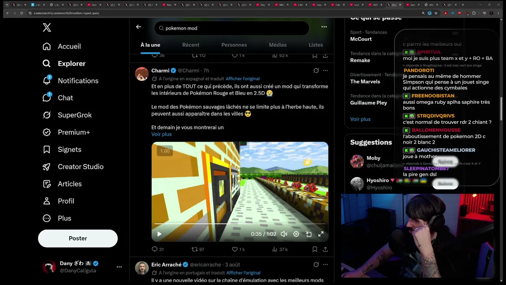Open a new browser tab
Screen dimensions: 506x285
(463, 5)
